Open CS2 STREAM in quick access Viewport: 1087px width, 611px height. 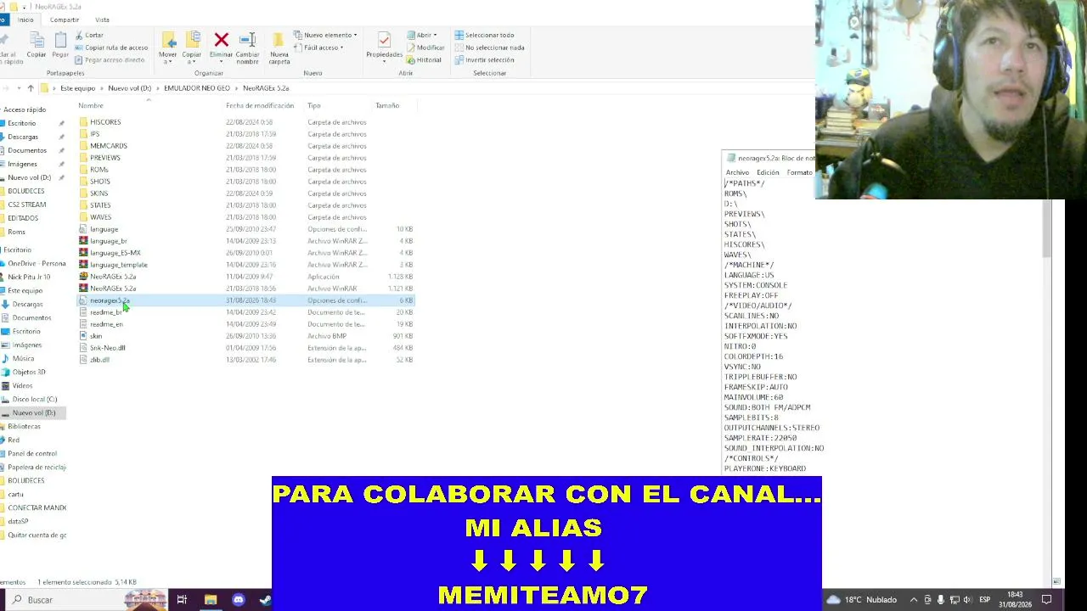point(27,205)
